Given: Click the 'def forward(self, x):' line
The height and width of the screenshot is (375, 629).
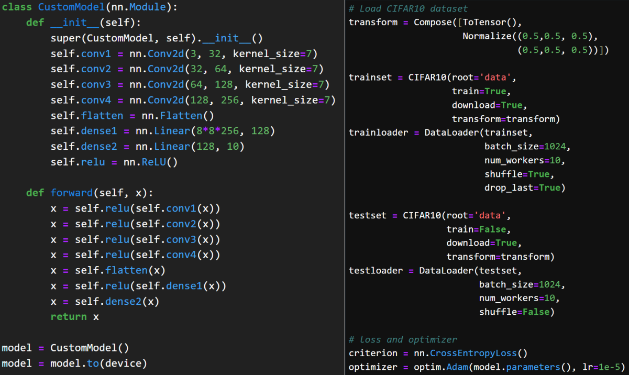Looking at the screenshot, I should coord(90,193).
